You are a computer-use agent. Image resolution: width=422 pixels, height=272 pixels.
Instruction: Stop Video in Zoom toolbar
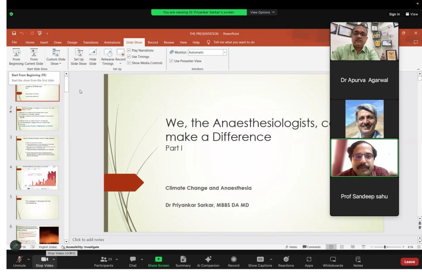click(44, 261)
